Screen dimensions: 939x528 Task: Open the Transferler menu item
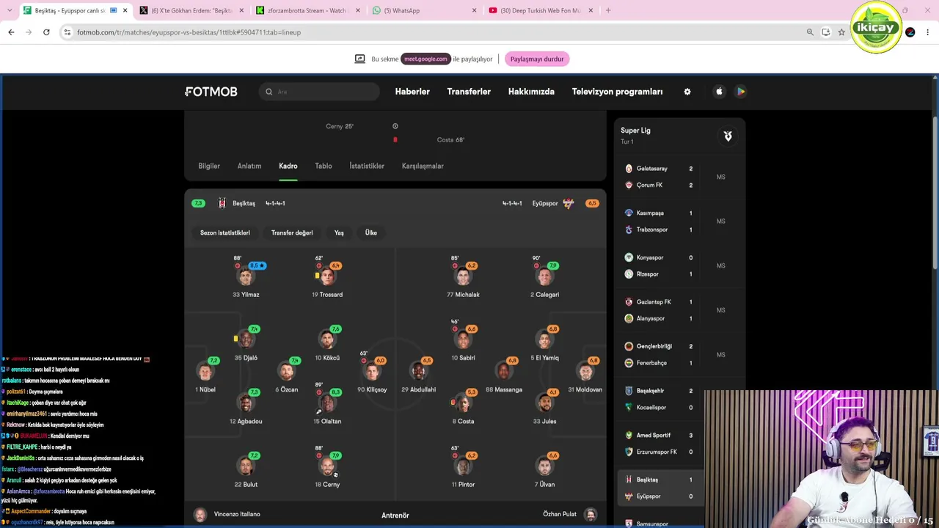pos(469,92)
